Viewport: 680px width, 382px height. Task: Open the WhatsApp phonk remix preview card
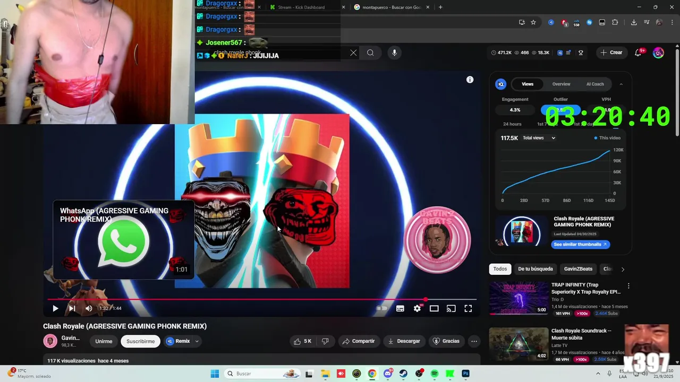(x=123, y=239)
